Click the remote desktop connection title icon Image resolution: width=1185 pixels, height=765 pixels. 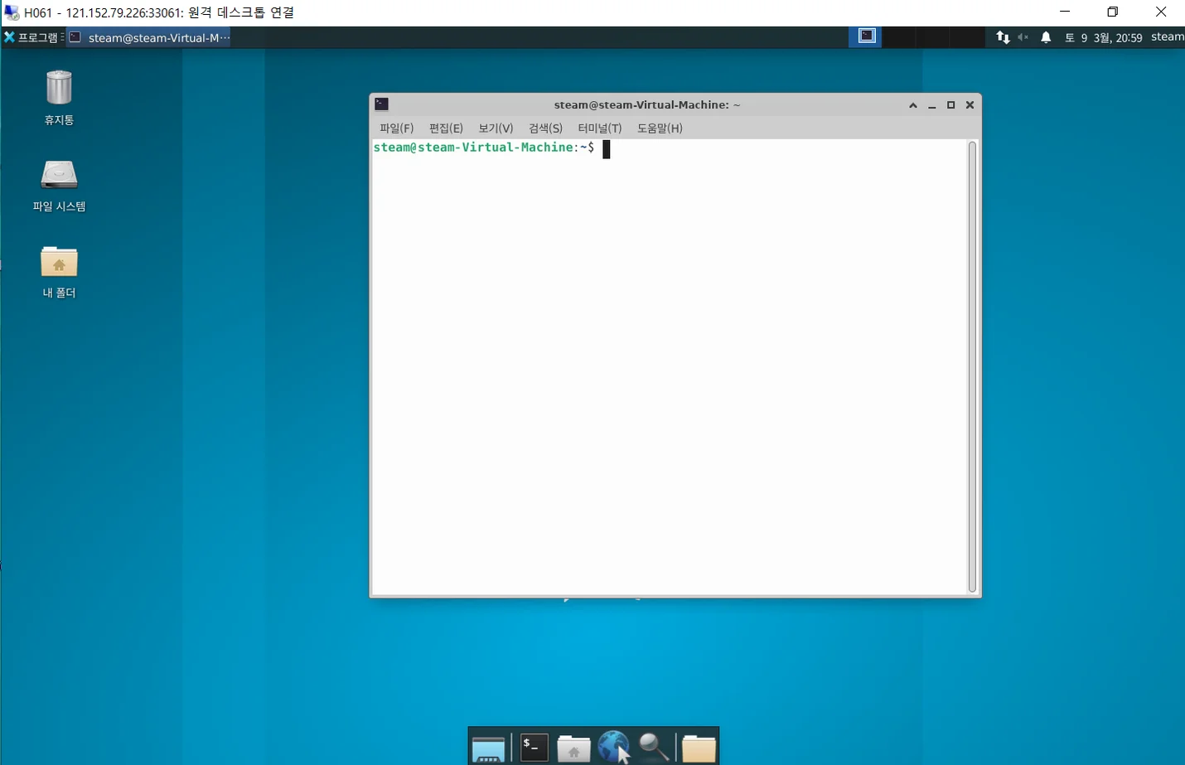(x=11, y=12)
